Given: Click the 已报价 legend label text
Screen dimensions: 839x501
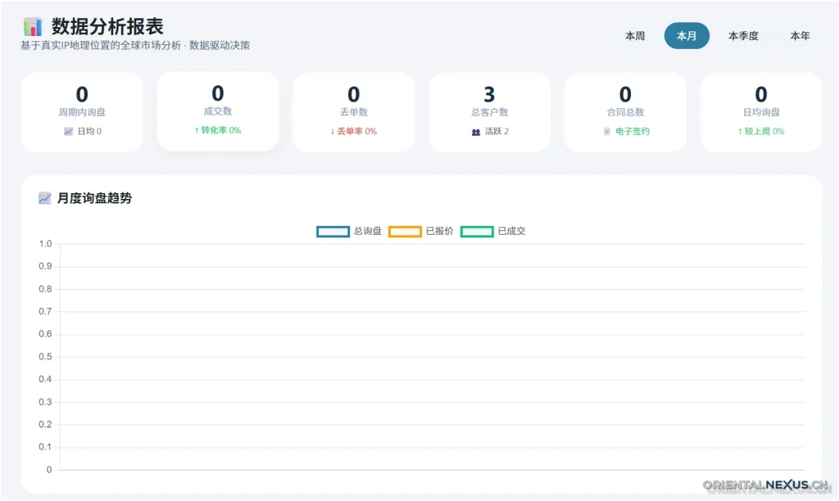Looking at the screenshot, I should pos(440,232).
